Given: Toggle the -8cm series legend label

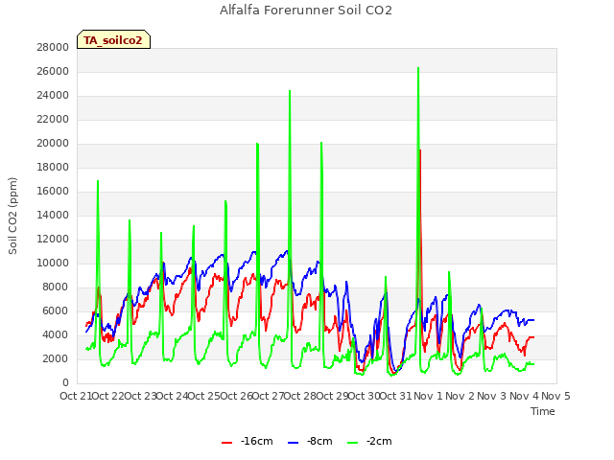Looking at the screenshot, I should tap(319, 441).
